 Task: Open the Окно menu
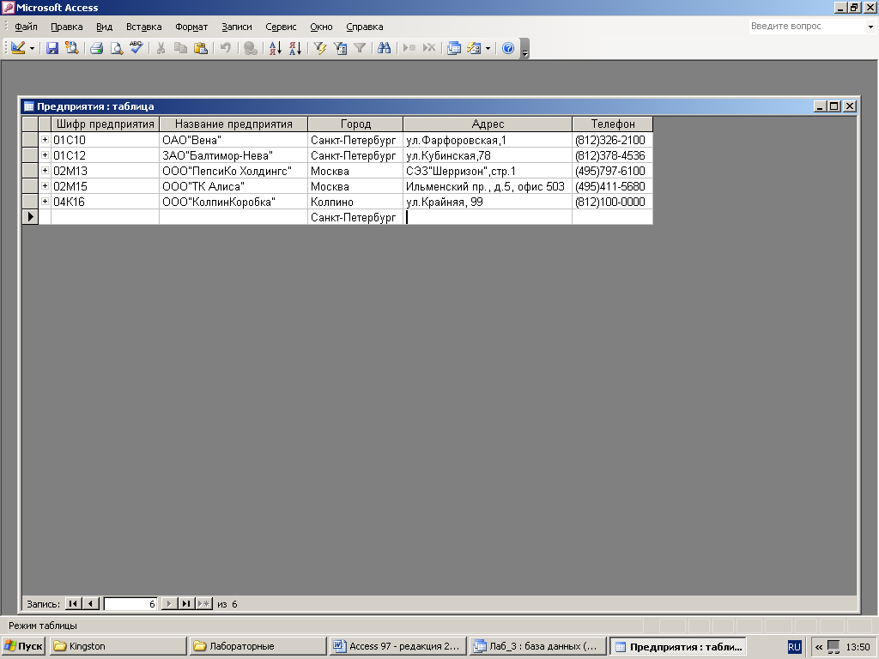pyautogui.click(x=321, y=27)
